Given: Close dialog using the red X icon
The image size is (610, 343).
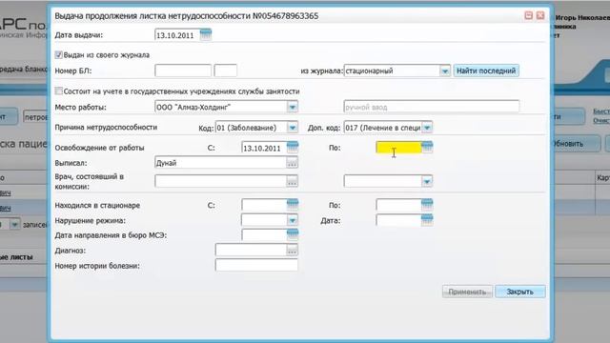Looking at the screenshot, I should [540, 15].
